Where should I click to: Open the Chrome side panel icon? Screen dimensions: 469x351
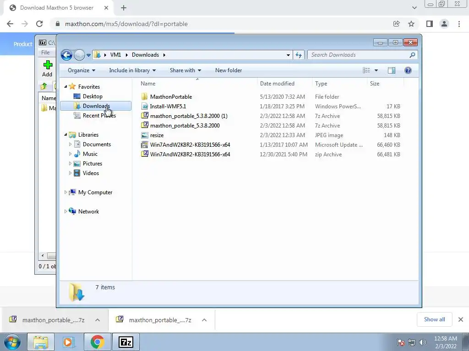click(x=430, y=24)
